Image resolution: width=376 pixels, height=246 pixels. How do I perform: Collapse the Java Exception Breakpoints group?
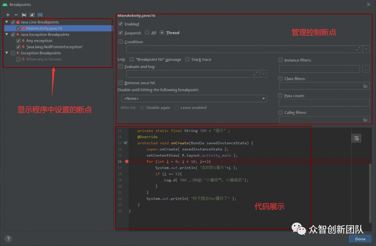[x=7, y=34]
